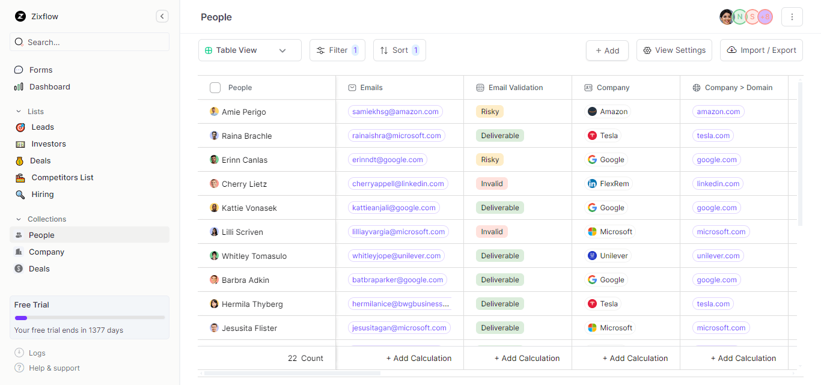Screen dimensions: 821x385
Task: Click the Competitors List icon
Action: pyautogui.click(x=20, y=177)
